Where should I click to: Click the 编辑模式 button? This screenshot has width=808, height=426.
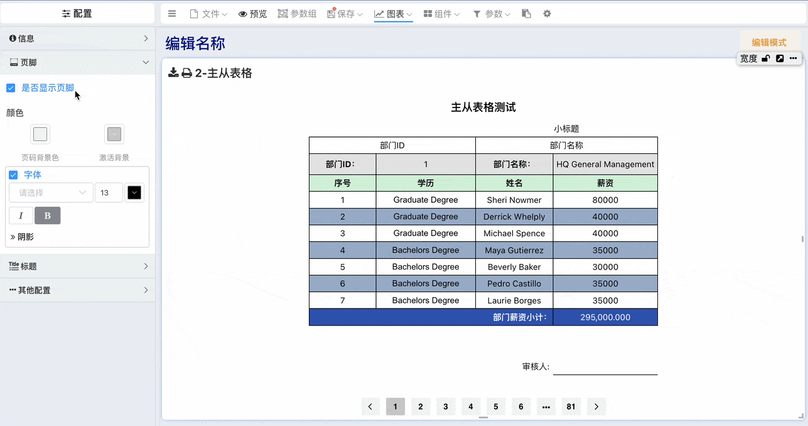(x=769, y=42)
